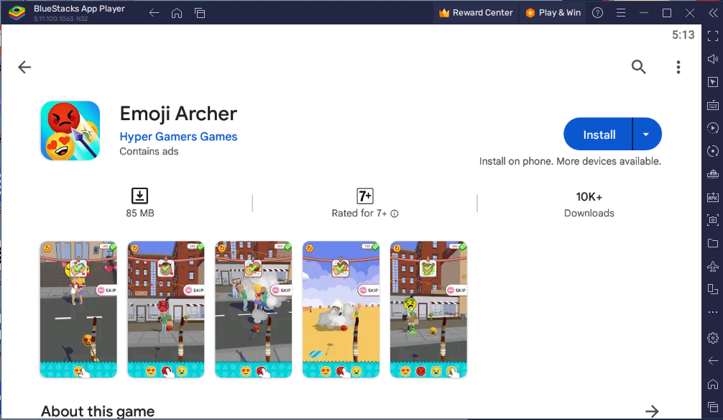This screenshot has width=723, height=420.
Task: Click the macro play icon in sidebar
Action: pos(713,128)
